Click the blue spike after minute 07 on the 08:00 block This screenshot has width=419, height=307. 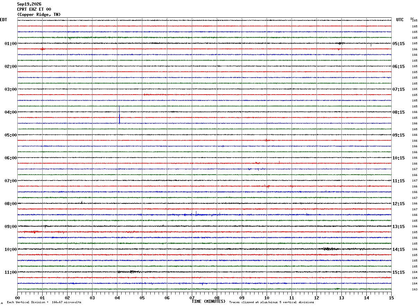[196, 213]
